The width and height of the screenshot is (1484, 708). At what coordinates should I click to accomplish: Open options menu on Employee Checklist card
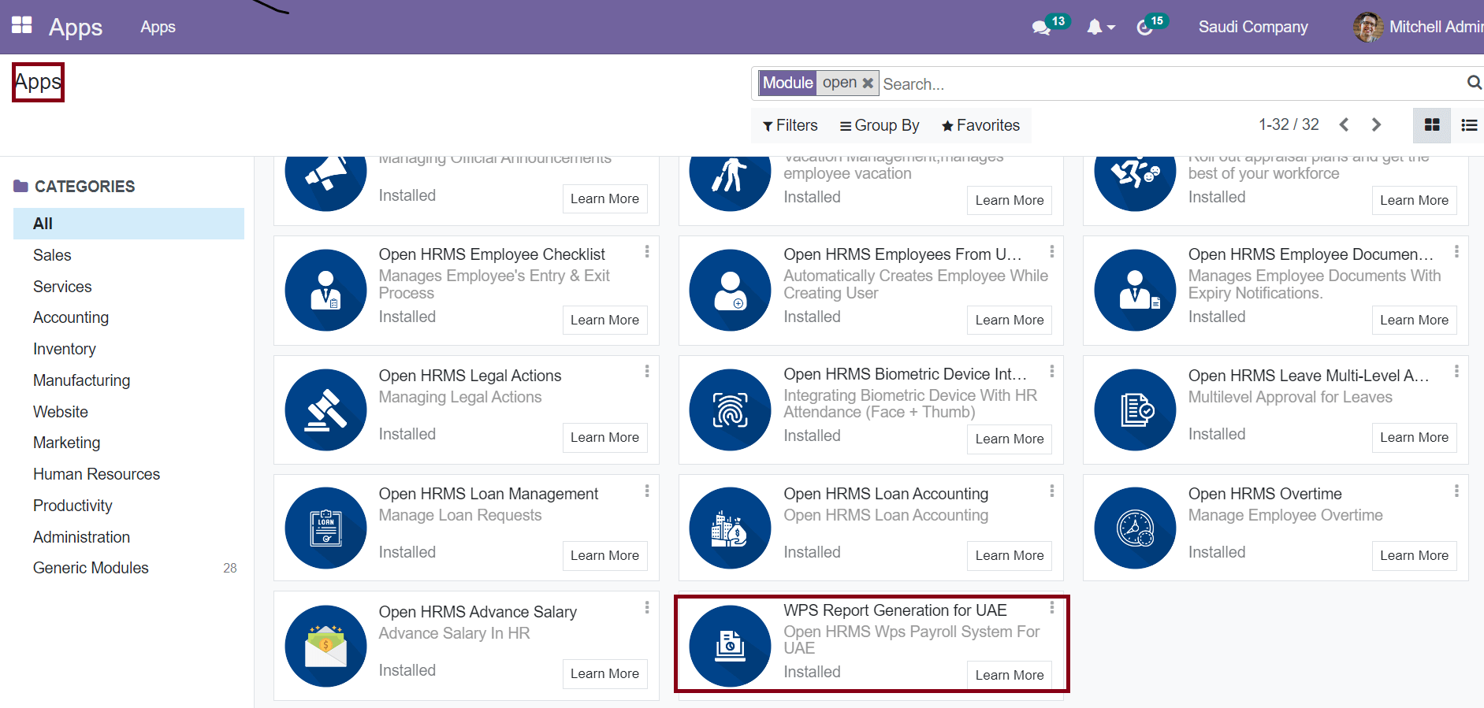click(x=647, y=251)
